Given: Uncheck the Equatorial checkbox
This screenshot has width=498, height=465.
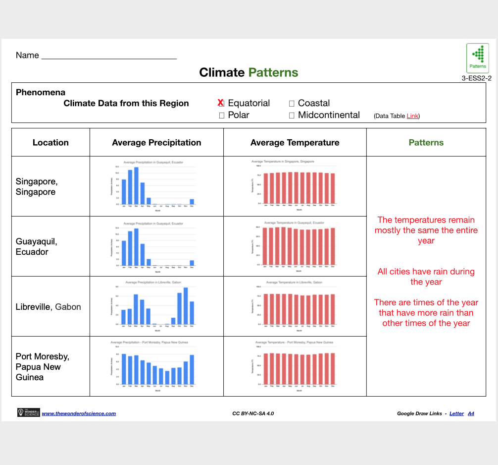Looking at the screenshot, I should tap(221, 103).
